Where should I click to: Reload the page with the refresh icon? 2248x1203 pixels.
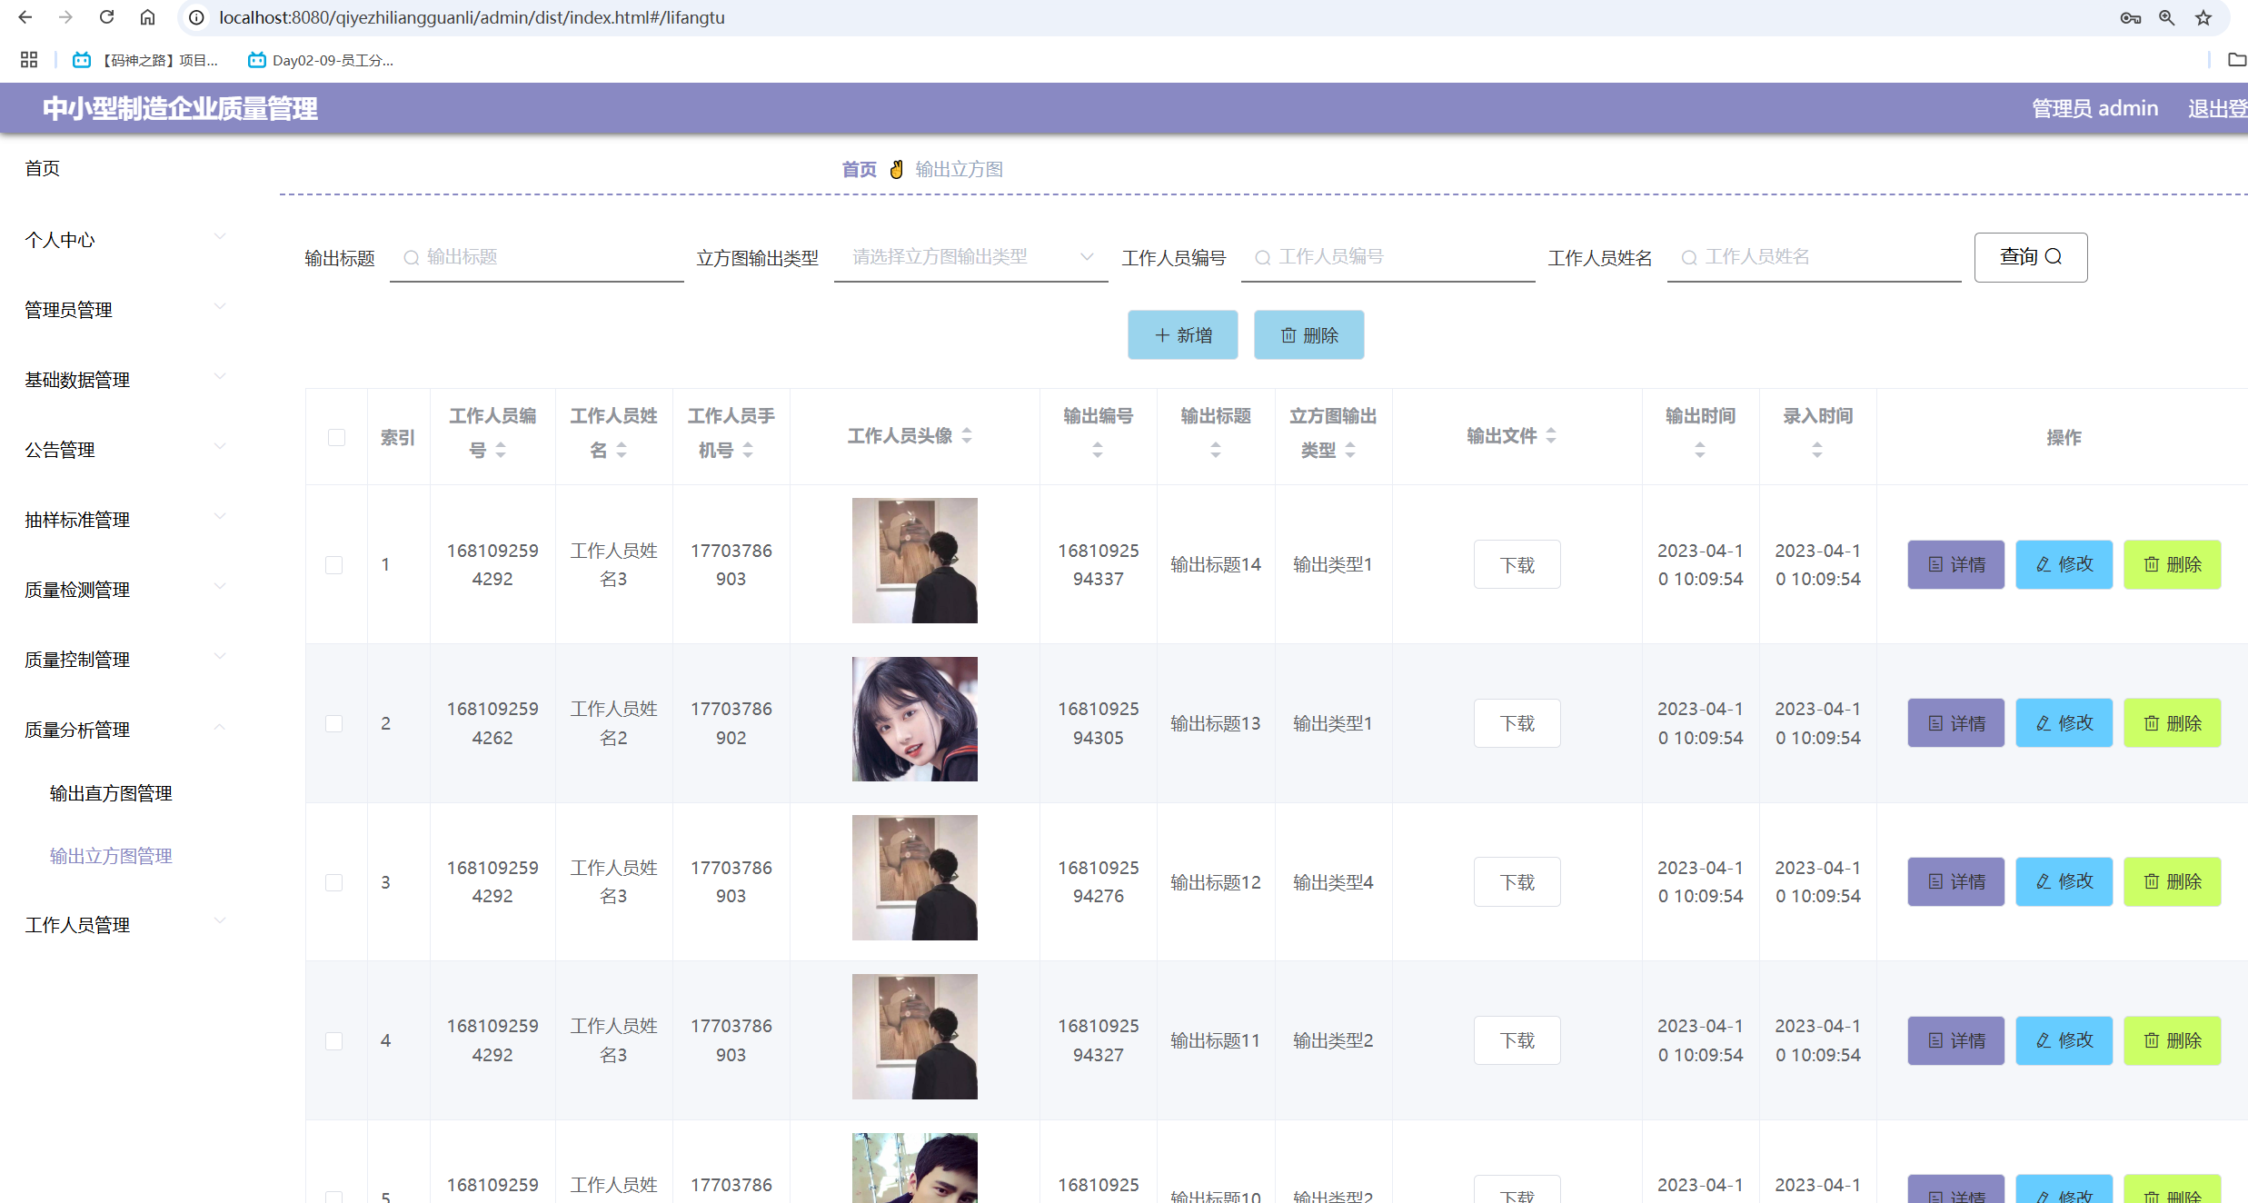coord(106,17)
